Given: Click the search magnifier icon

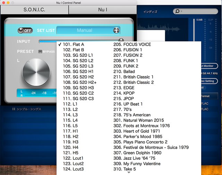Looking at the screenshot, I should click(x=177, y=11).
